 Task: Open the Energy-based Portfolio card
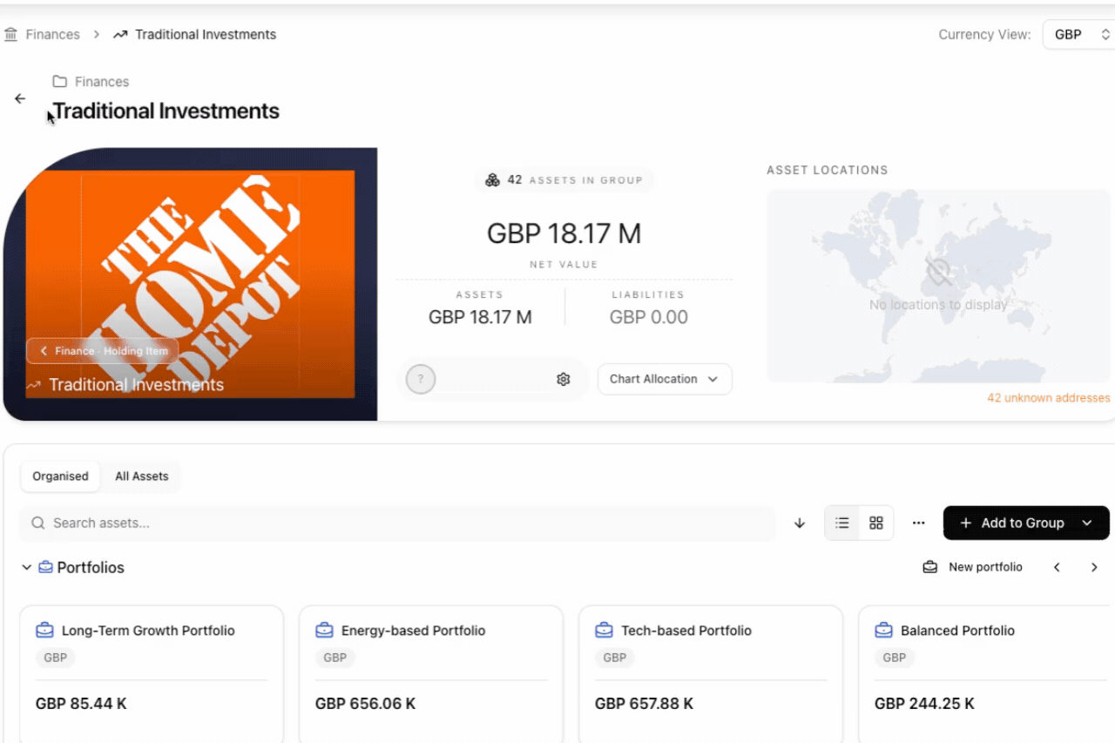[431, 674]
